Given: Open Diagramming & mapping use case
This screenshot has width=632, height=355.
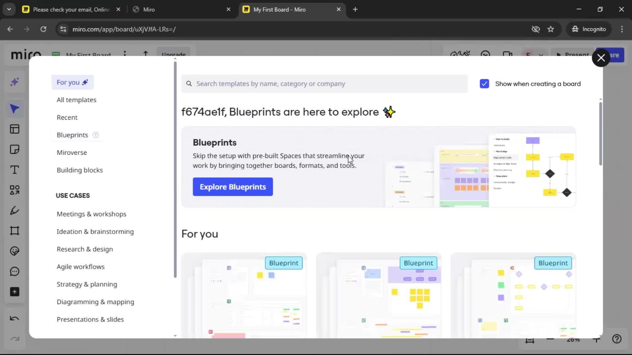Looking at the screenshot, I should (x=95, y=302).
